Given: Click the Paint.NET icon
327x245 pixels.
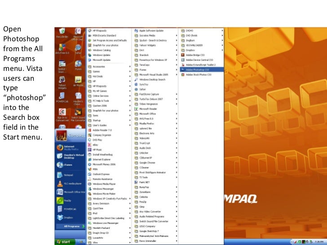Looking at the screenshot, I should [136, 182].
